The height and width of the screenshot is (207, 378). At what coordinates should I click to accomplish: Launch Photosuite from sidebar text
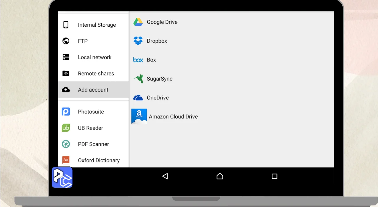tap(91, 112)
